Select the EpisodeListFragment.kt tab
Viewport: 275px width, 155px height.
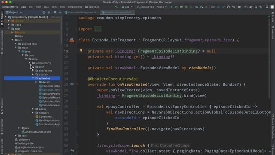118,12
